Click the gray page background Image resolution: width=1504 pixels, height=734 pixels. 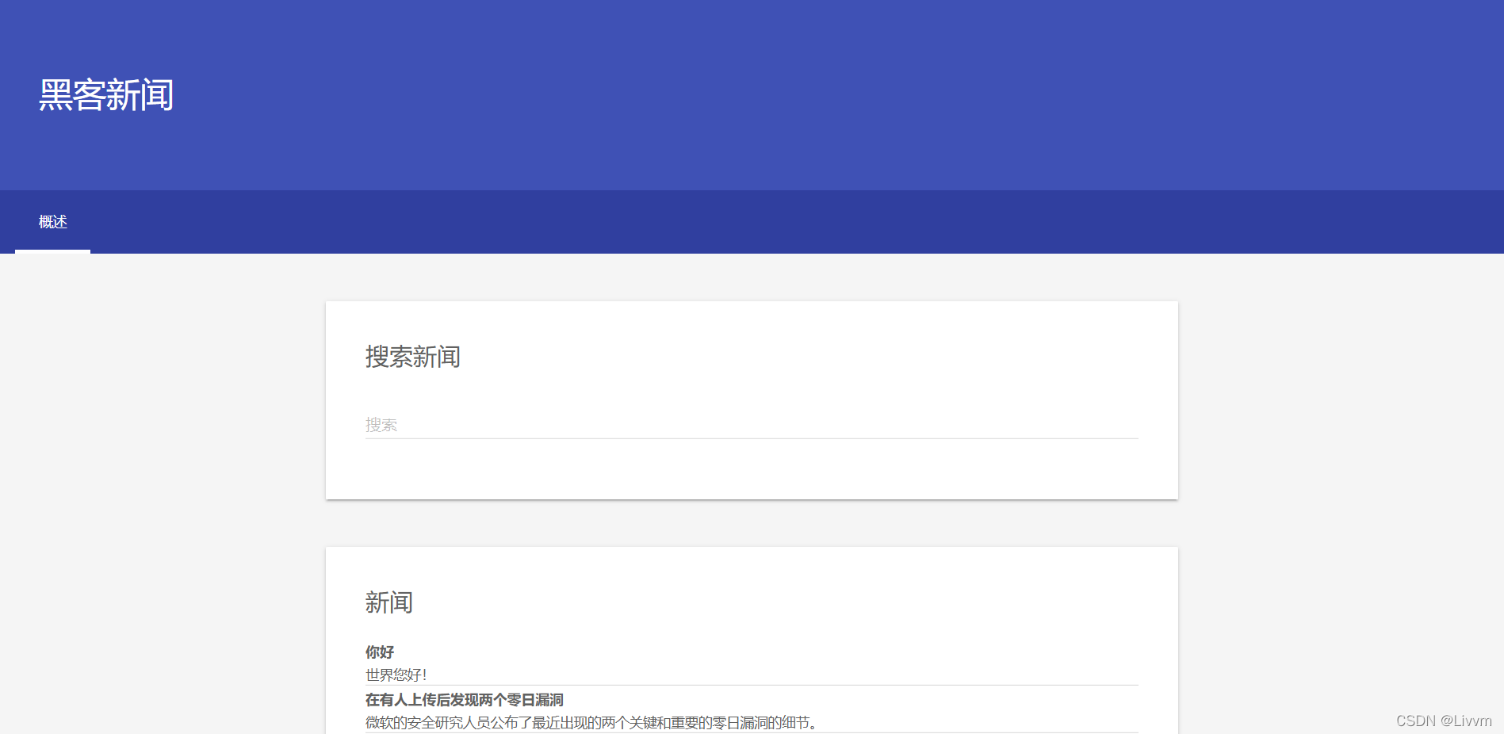pyautogui.click(x=159, y=476)
